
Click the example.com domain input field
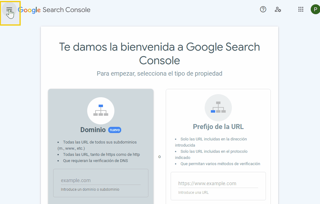pyautogui.click(x=101, y=180)
